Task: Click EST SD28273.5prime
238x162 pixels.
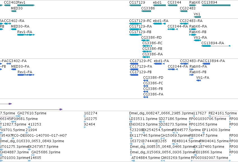Action: click(x=173, y=124)
